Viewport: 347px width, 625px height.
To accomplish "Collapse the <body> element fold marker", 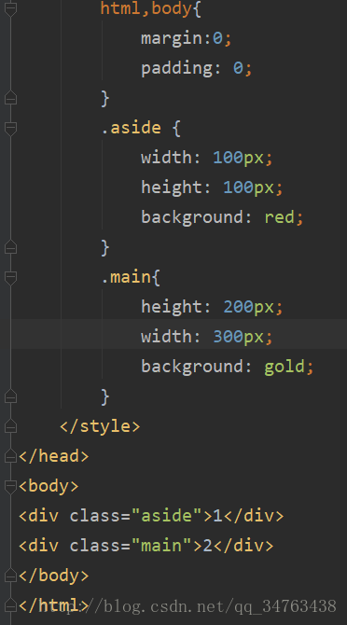I will pos(11,486).
